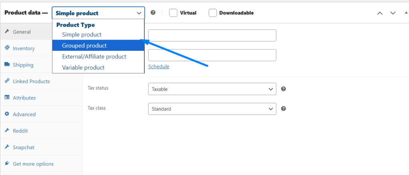
Task: Click the plug icon for Get more options
Action: 7,163
